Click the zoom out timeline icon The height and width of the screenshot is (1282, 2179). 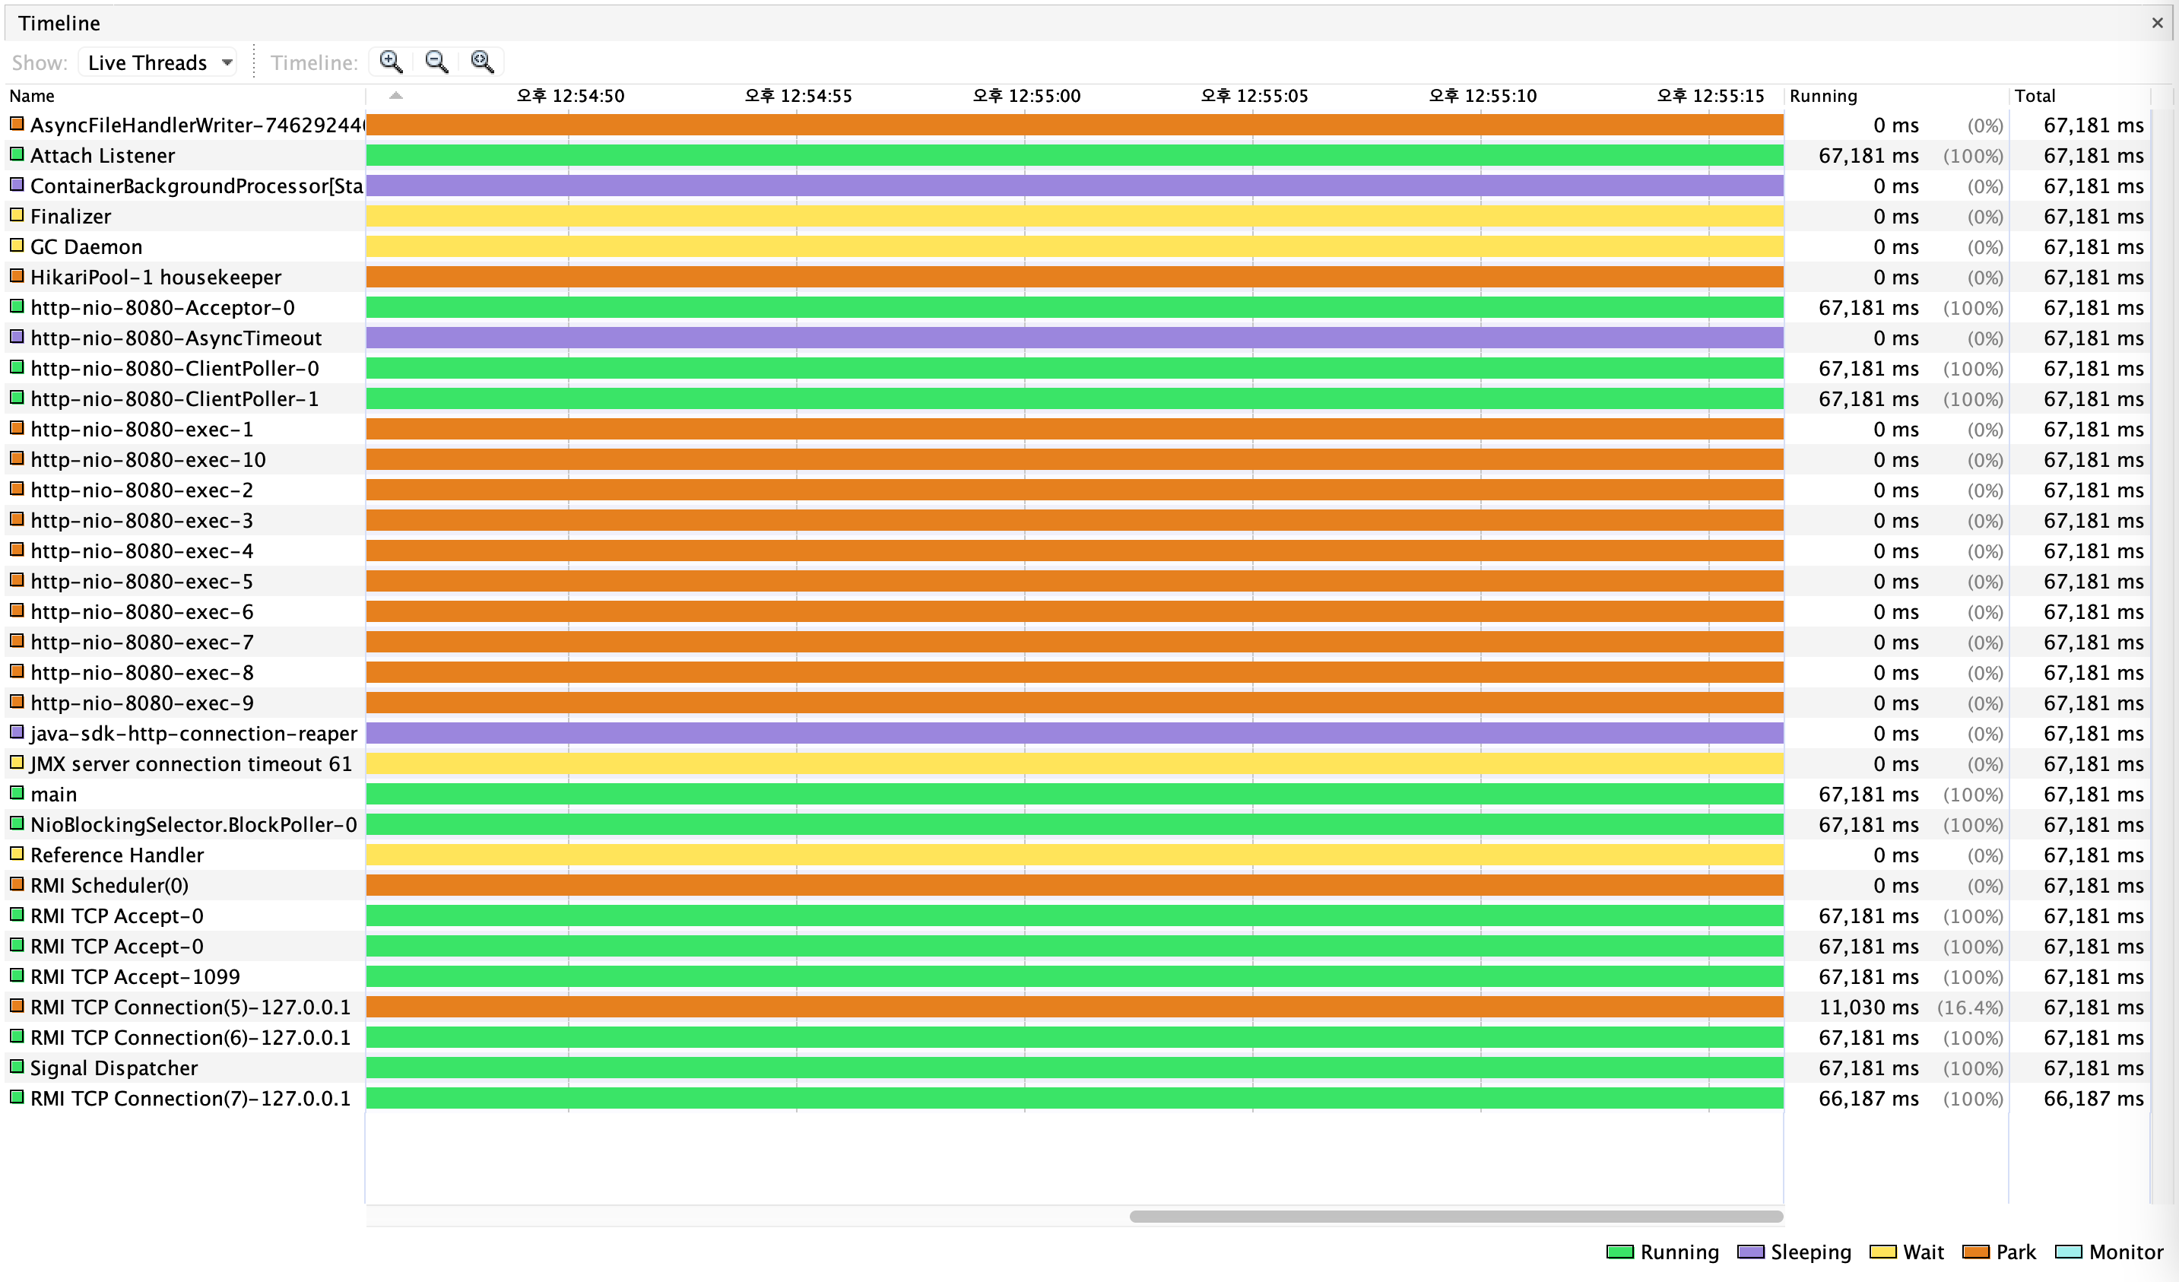click(436, 62)
